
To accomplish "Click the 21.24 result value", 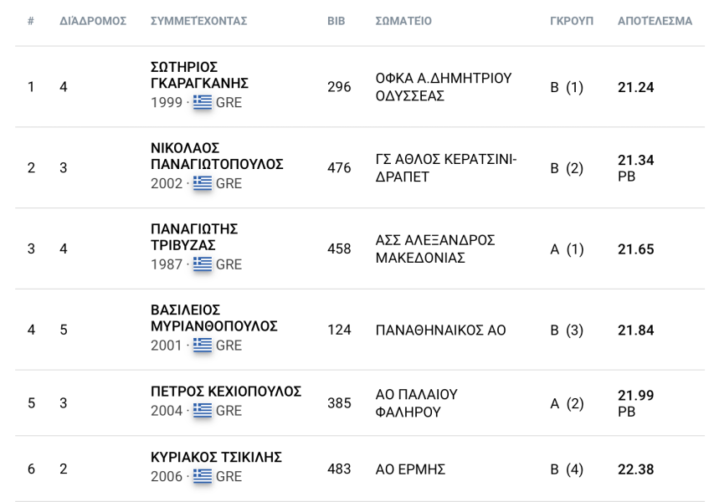I will [635, 87].
